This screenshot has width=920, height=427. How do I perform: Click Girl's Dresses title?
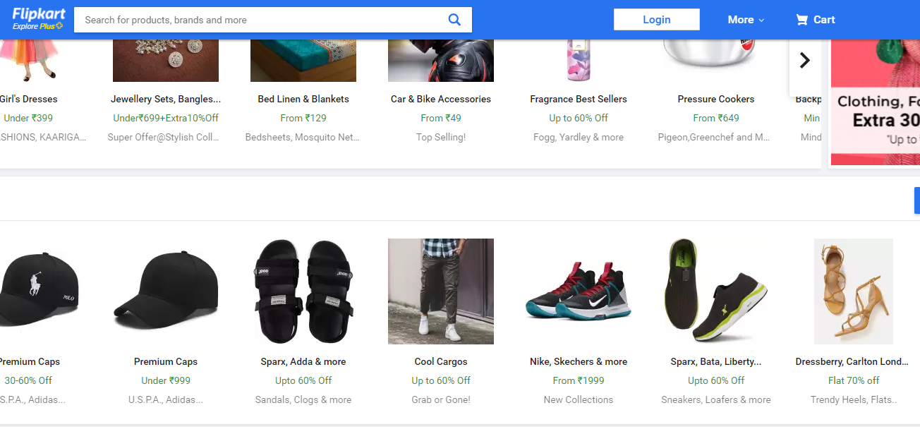(28, 99)
